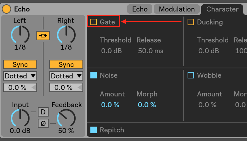Click the Input gain knob

20,118
